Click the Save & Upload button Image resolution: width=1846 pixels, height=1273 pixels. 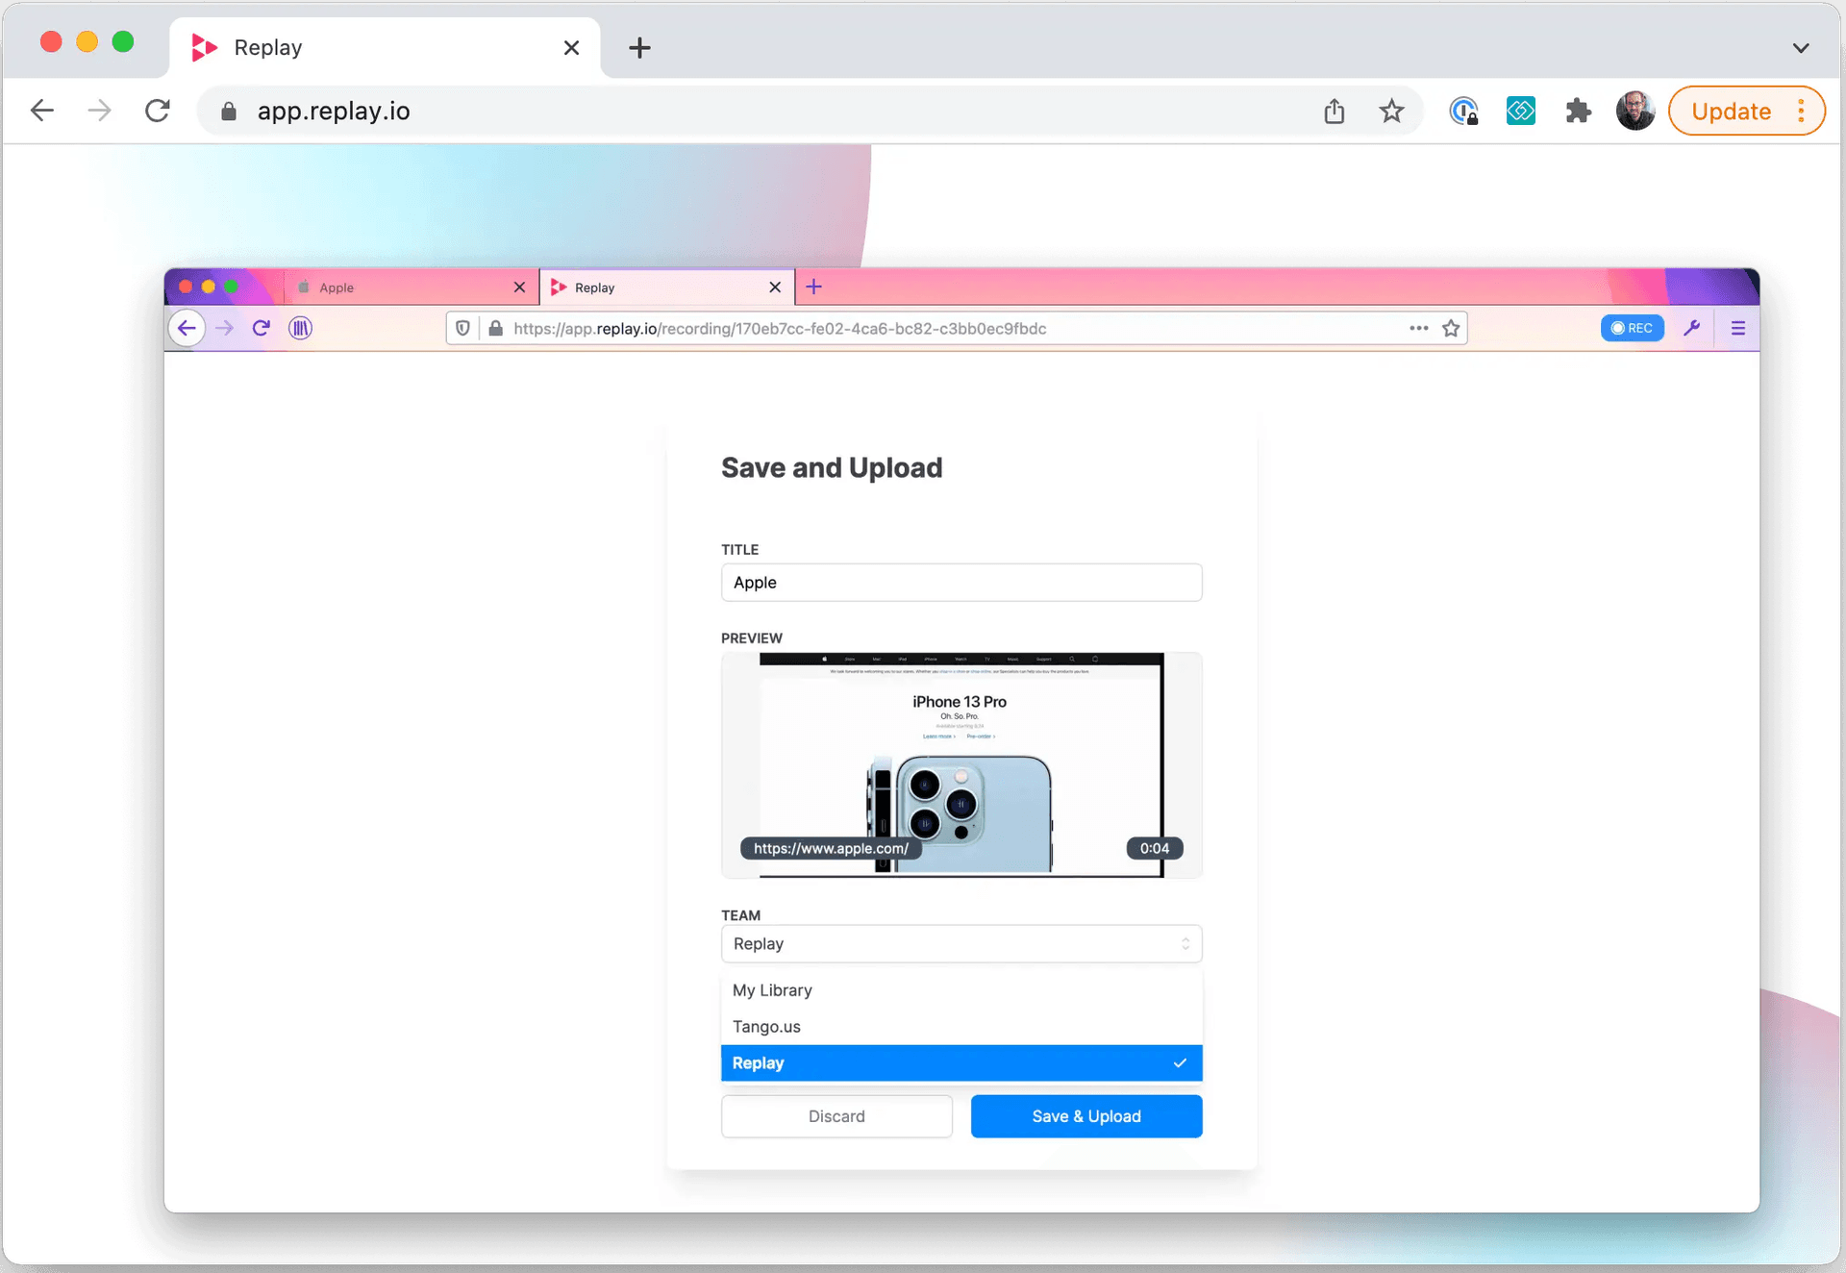[x=1085, y=1116]
